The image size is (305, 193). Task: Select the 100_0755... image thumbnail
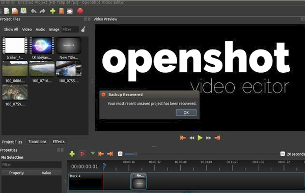[68, 69]
